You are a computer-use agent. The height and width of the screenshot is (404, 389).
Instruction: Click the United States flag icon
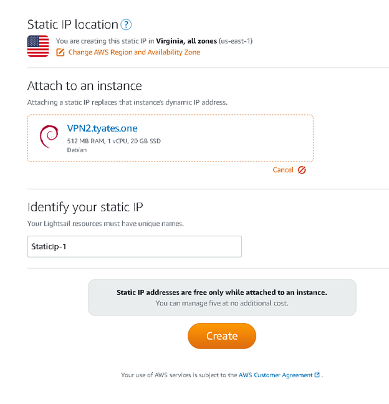point(38,46)
